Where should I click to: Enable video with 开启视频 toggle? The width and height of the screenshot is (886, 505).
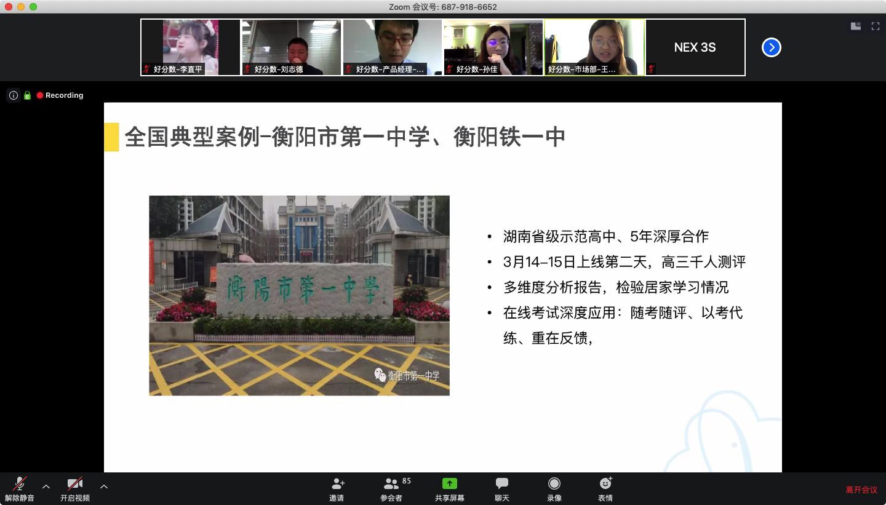74,488
